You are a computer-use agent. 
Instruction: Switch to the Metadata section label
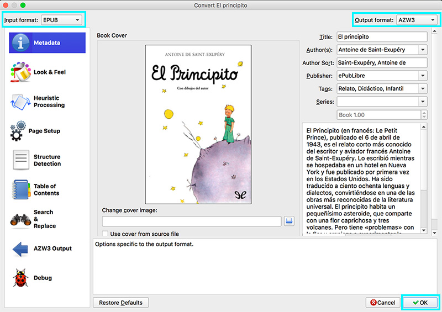(47, 43)
